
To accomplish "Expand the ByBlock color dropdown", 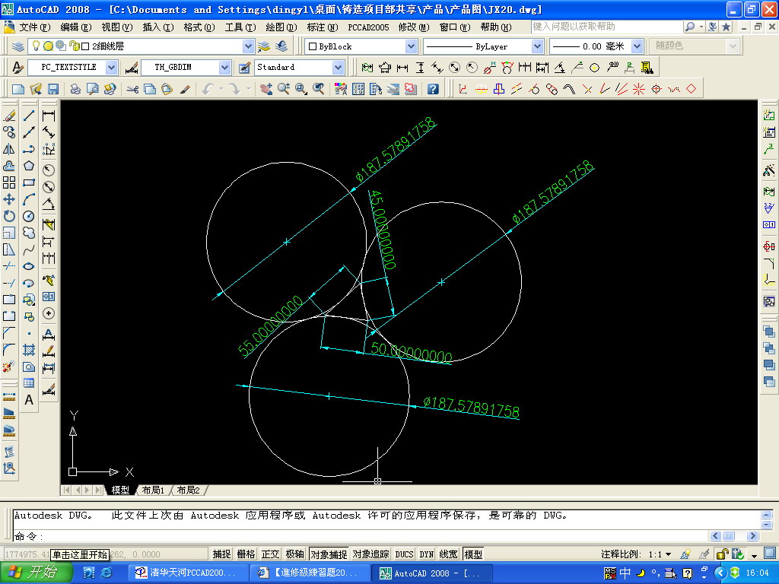I will [x=411, y=46].
